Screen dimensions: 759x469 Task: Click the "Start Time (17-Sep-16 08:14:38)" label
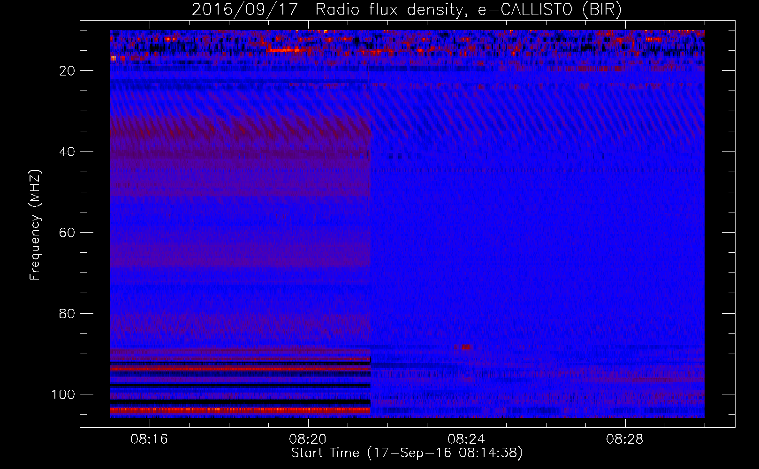point(407,453)
